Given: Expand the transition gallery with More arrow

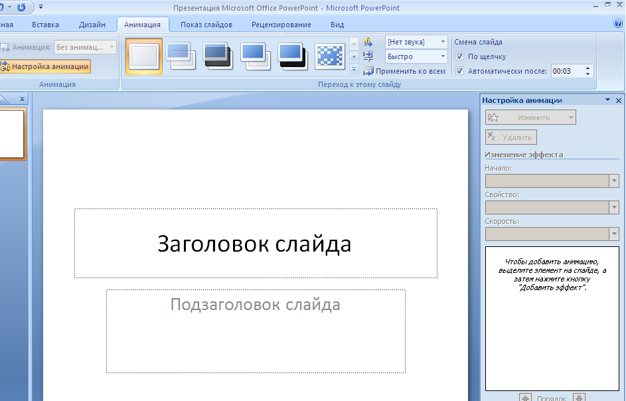Looking at the screenshot, I should (x=354, y=70).
